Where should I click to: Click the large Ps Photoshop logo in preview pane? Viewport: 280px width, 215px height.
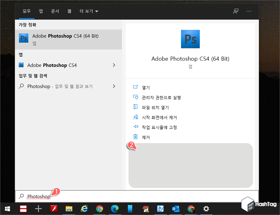pyautogui.click(x=190, y=39)
